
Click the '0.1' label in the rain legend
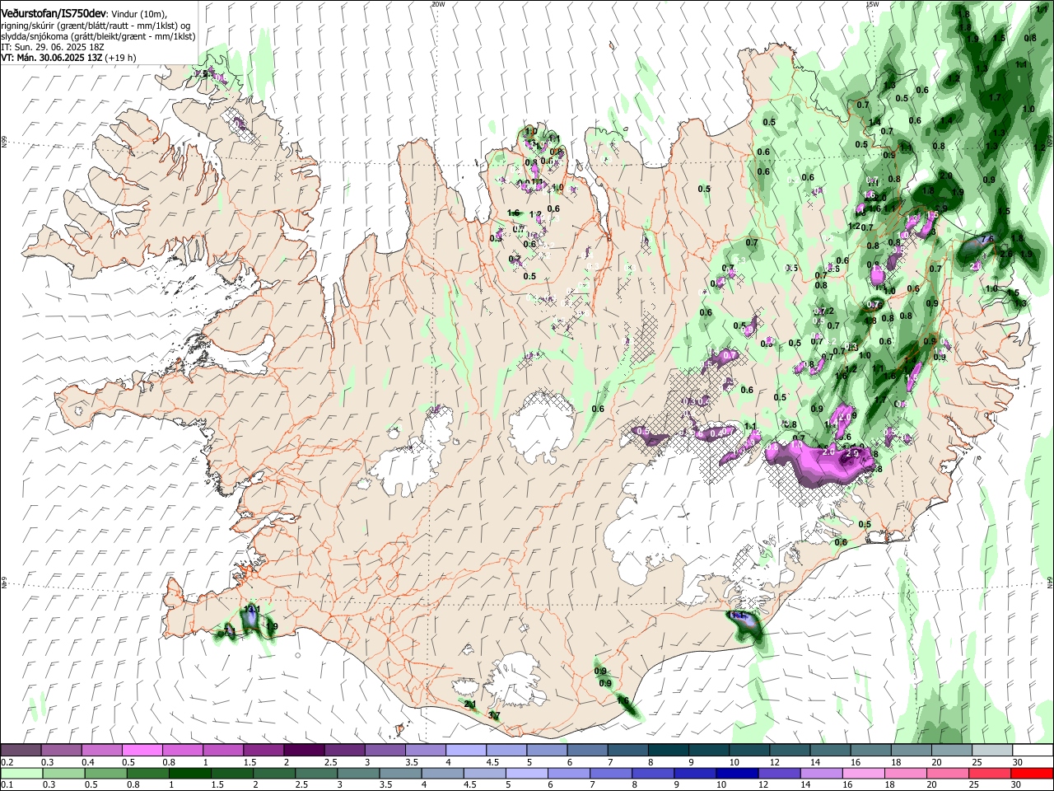(x=7, y=784)
